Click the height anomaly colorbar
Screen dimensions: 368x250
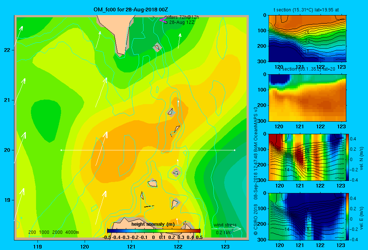154,231
